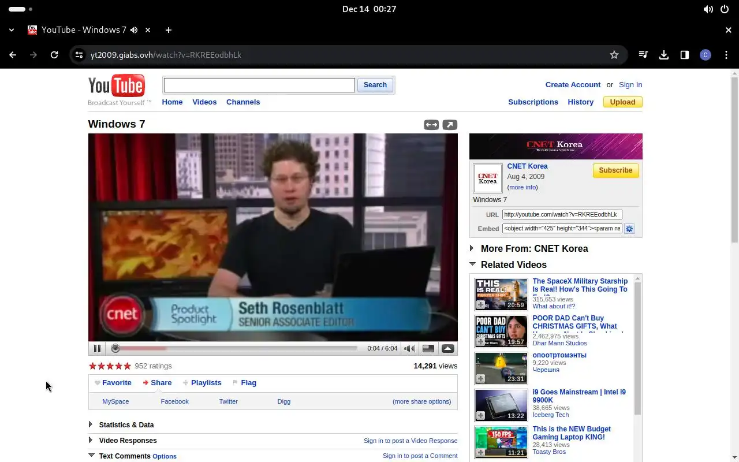The image size is (739, 462).
Task: Open the player pop-up arrow menu
Action: [x=448, y=348]
